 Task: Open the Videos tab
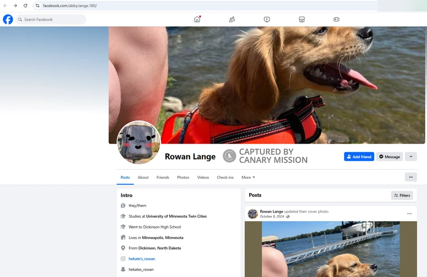coord(203,177)
